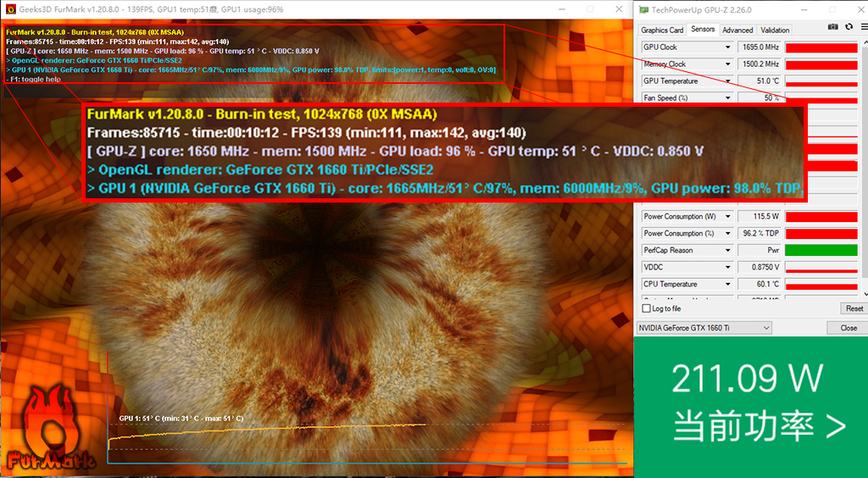This screenshot has height=478, width=868.
Task: Switch to the Graphics Card tab
Action: [662, 30]
